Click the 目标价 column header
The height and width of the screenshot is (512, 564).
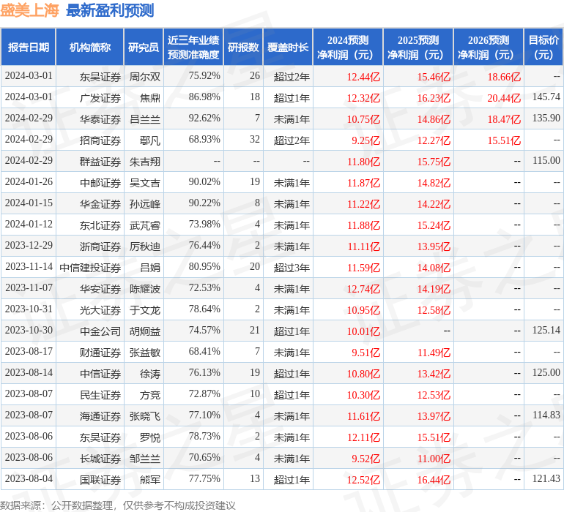point(543,47)
